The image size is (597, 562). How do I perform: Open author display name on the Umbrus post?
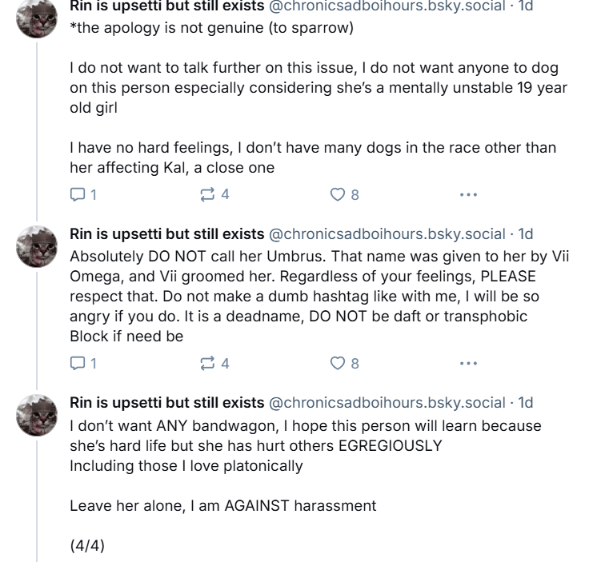click(x=166, y=234)
